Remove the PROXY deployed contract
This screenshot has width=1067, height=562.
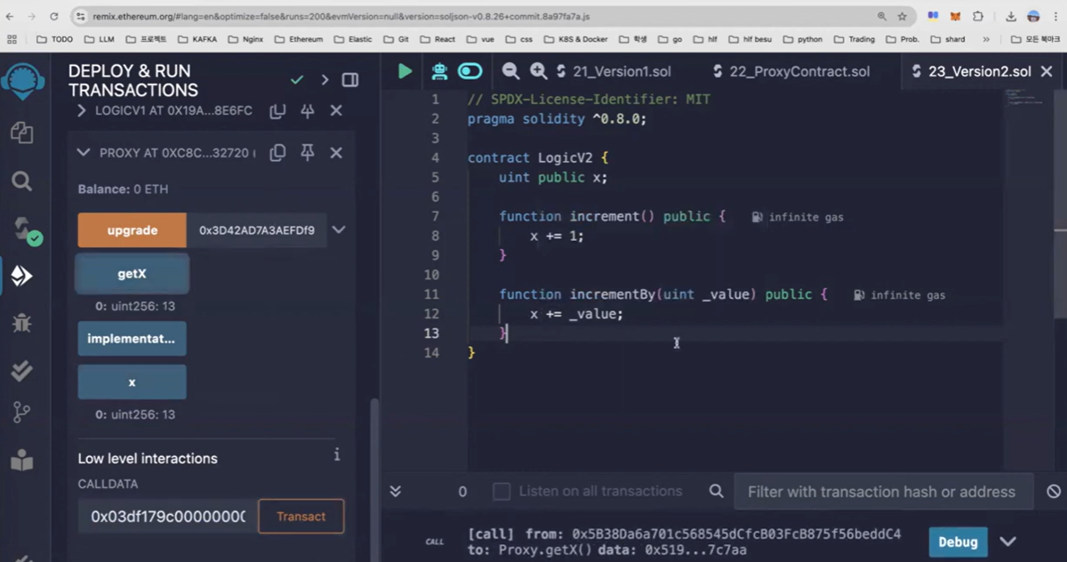coord(336,153)
